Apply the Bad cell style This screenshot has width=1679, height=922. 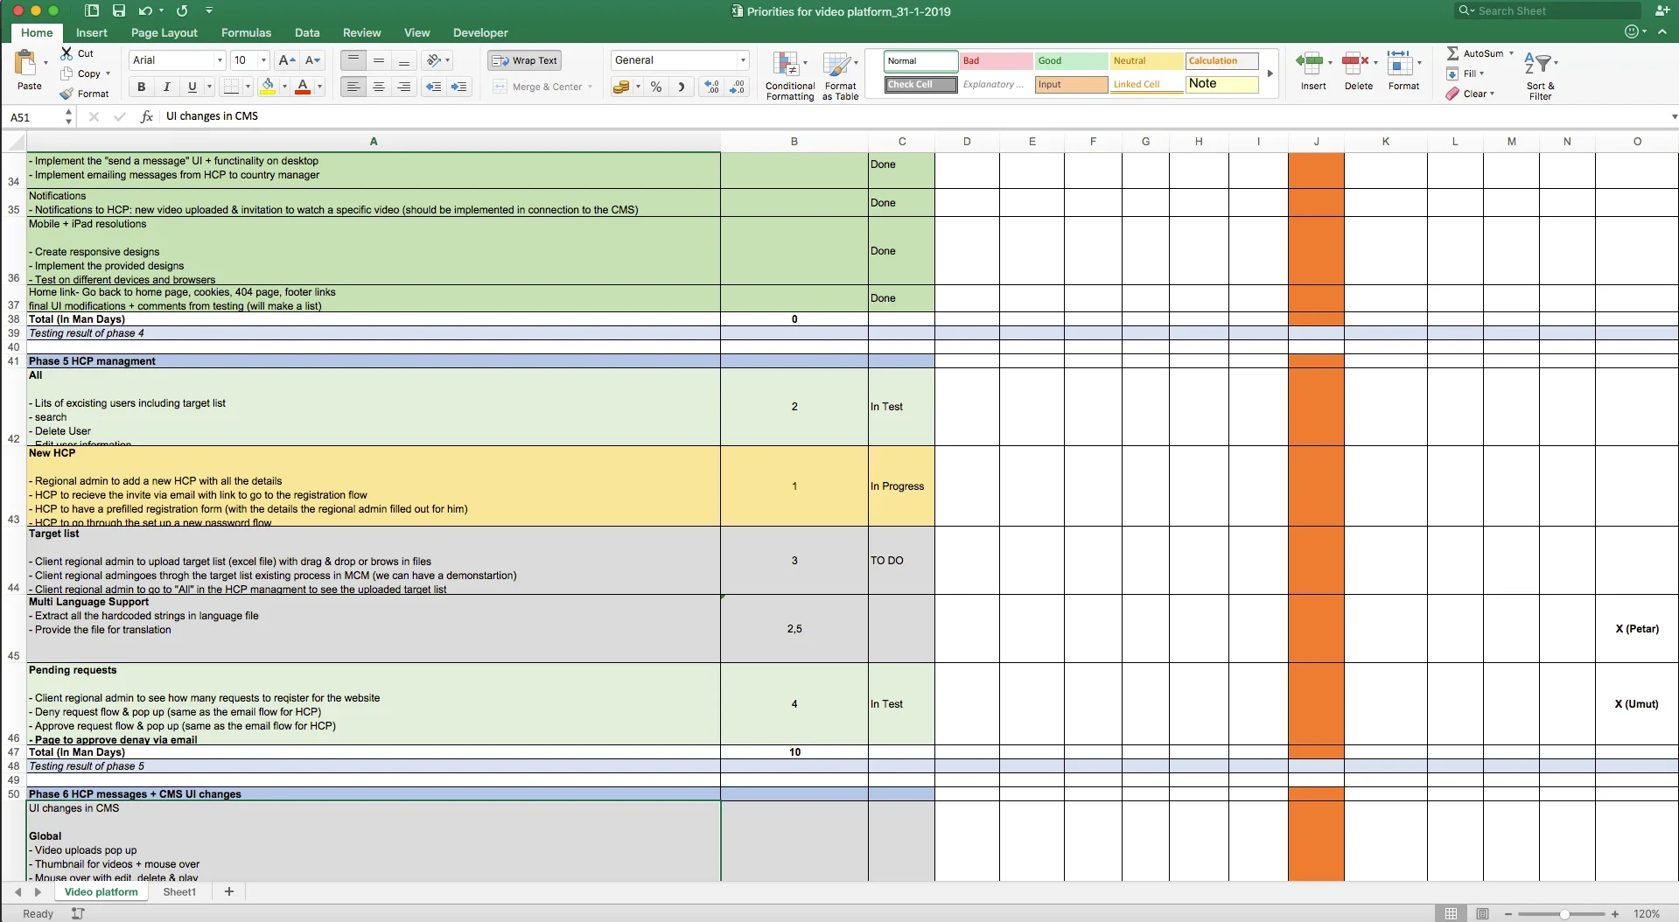(x=997, y=61)
